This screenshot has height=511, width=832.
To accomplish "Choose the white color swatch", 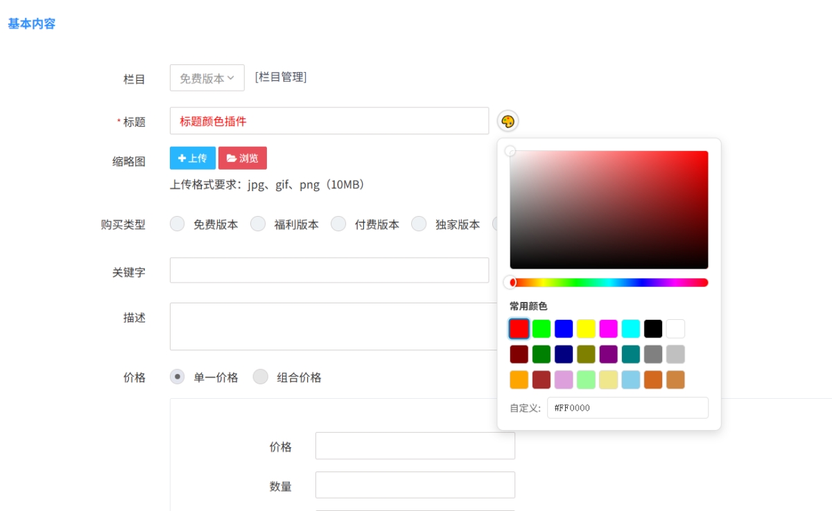I will (675, 328).
